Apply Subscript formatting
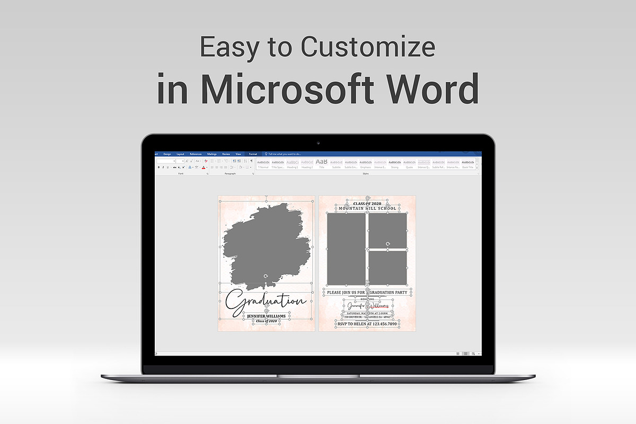The image size is (636, 424). [180, 167]
